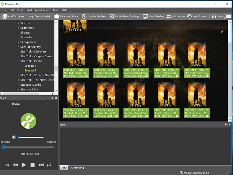
Task: Click the Web Access people icon
Action: coord(169,16)
